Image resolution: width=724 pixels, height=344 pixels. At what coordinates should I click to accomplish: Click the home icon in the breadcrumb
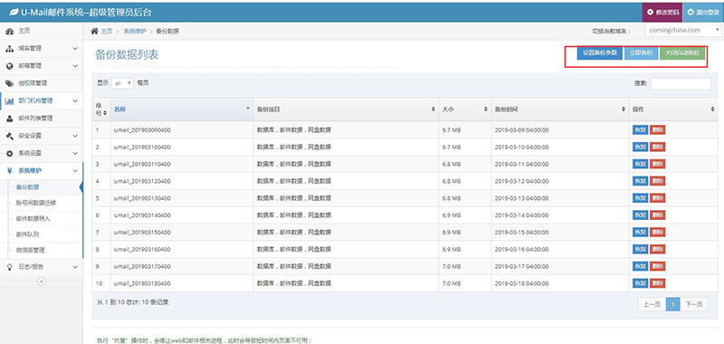click(x=94, y=31)
